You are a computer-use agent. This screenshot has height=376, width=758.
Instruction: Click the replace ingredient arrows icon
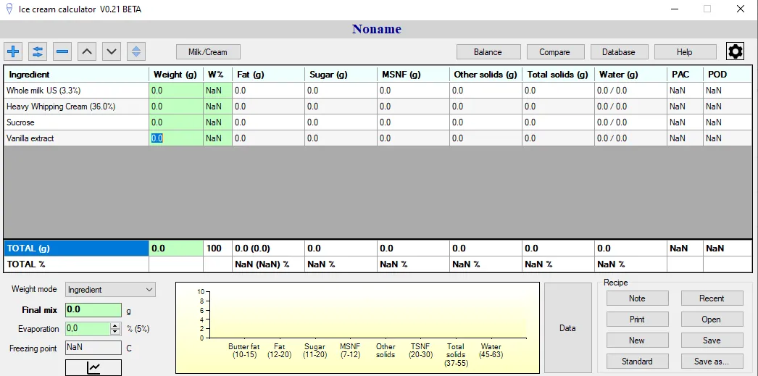click(38, 51)
